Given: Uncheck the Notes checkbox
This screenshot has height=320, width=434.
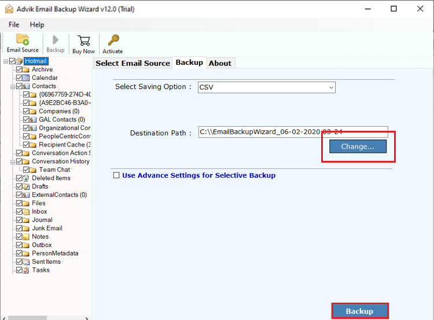Looking at the screenshot, I should tap(19, 237).
